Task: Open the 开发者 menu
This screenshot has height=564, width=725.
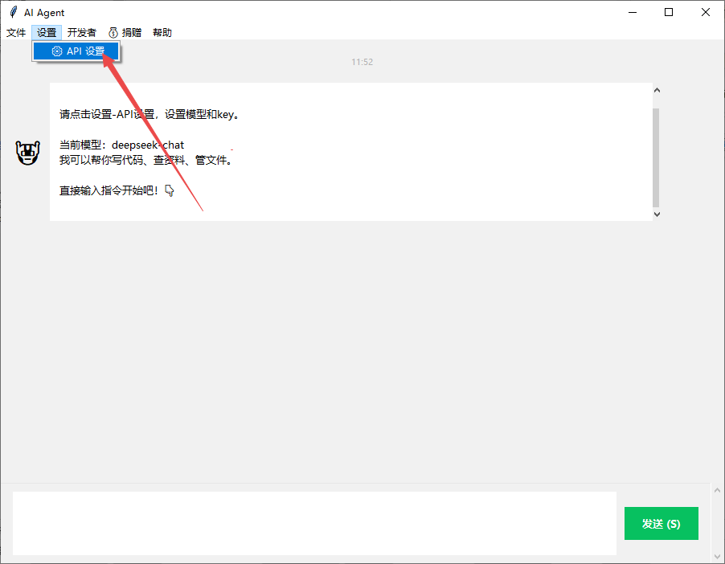Action: pos(81,33)
